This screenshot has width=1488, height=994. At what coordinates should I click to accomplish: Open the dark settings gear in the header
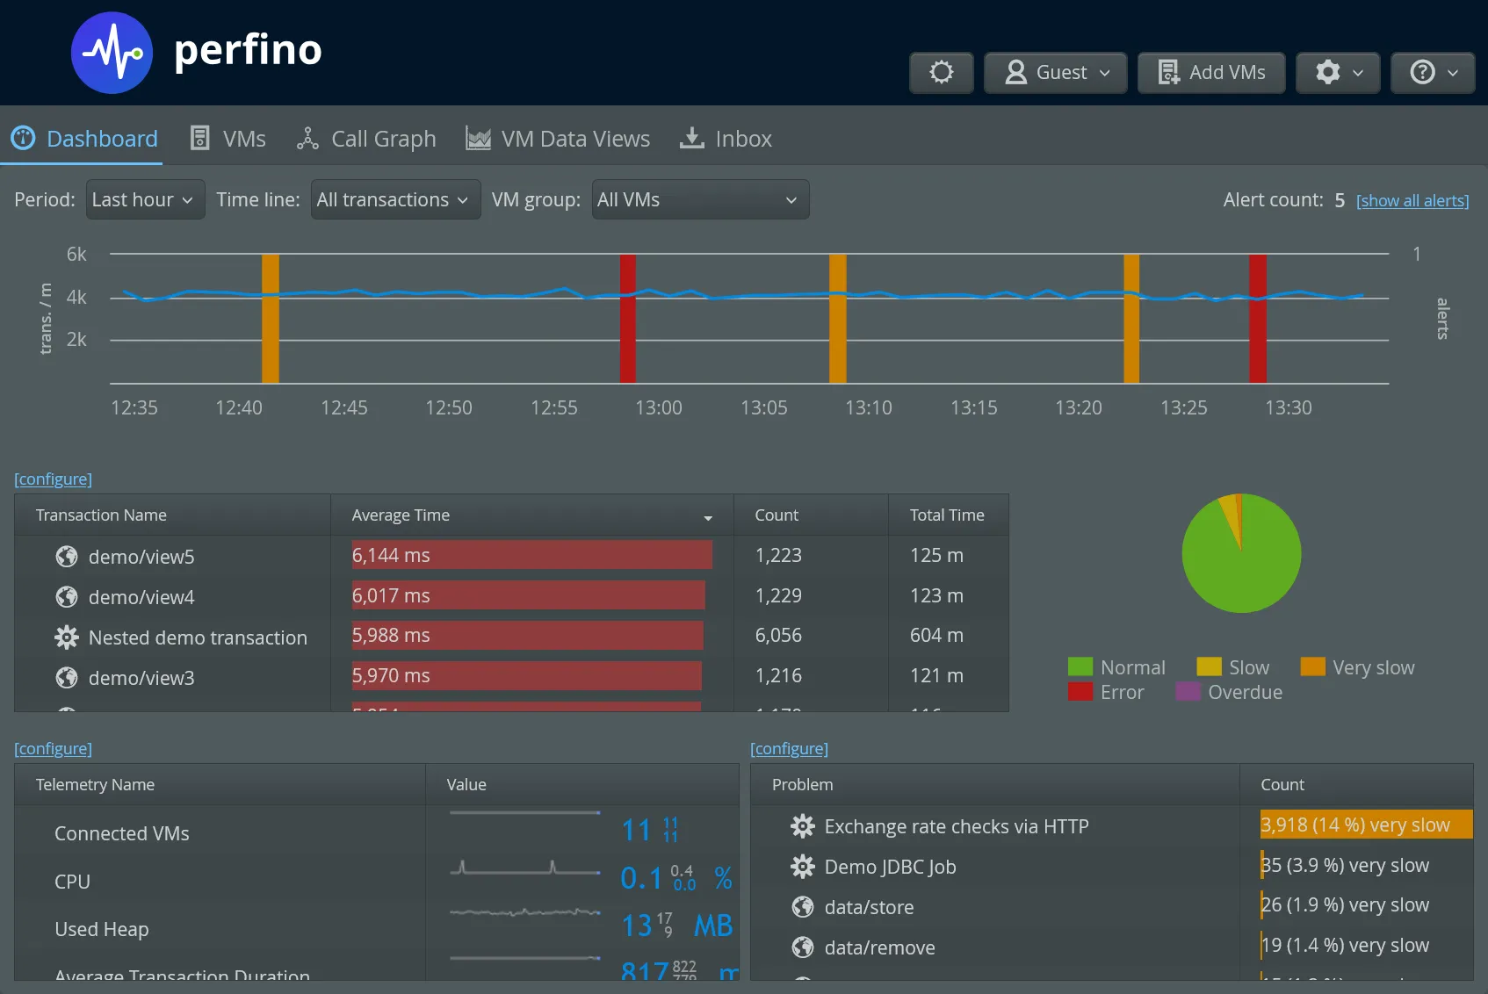941,72
